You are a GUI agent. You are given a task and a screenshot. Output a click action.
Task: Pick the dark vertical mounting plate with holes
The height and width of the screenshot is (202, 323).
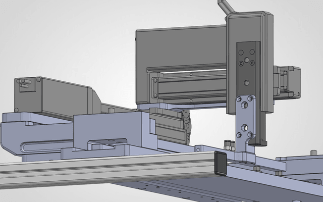248,69
